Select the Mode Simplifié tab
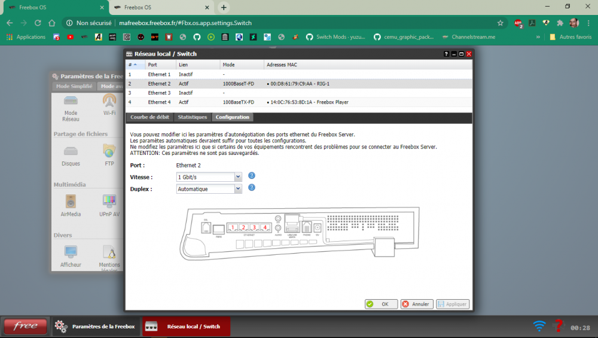Screen dimensions: 598x338 [x=74, y=86]
